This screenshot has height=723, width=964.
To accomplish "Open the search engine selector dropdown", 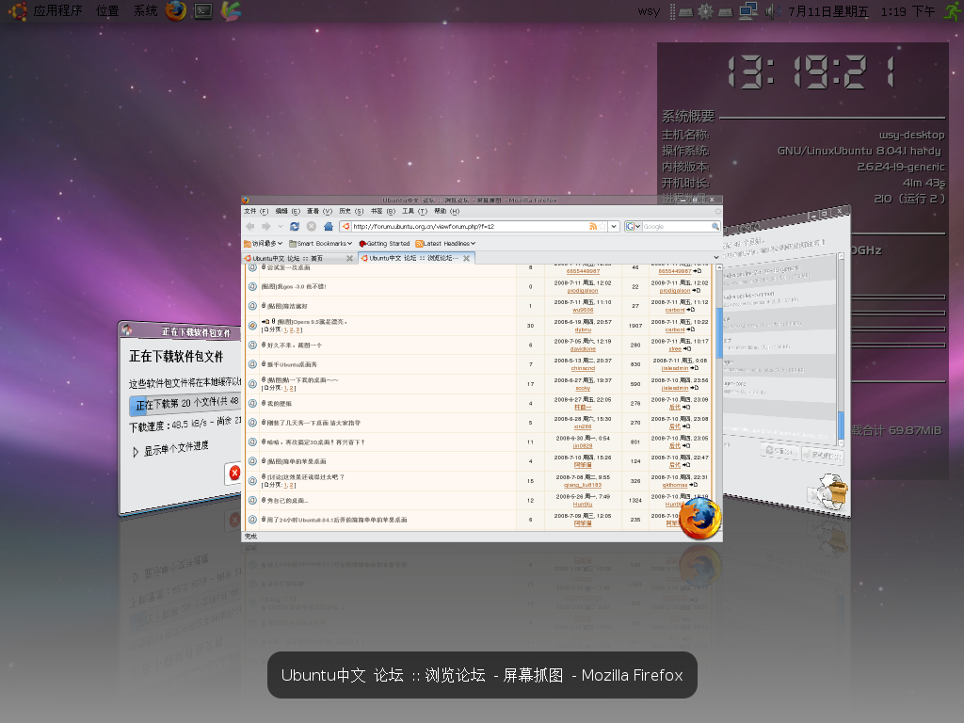I will pyautogui.click(x=634, y=226).
